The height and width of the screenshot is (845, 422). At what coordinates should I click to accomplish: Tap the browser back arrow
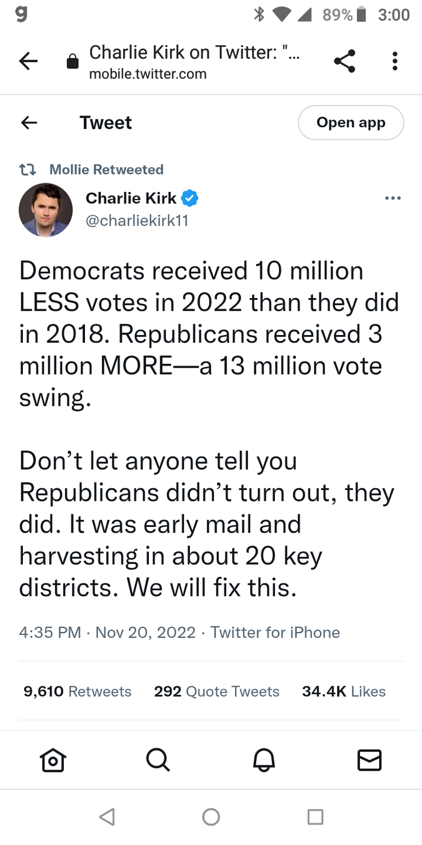coord(28,62)
